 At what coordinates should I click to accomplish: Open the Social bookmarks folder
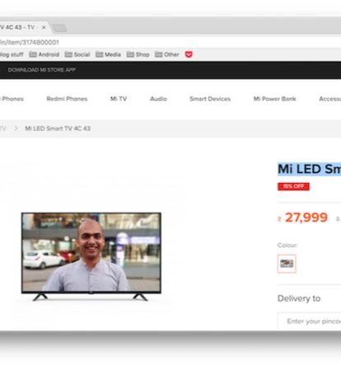click(77, 54)
